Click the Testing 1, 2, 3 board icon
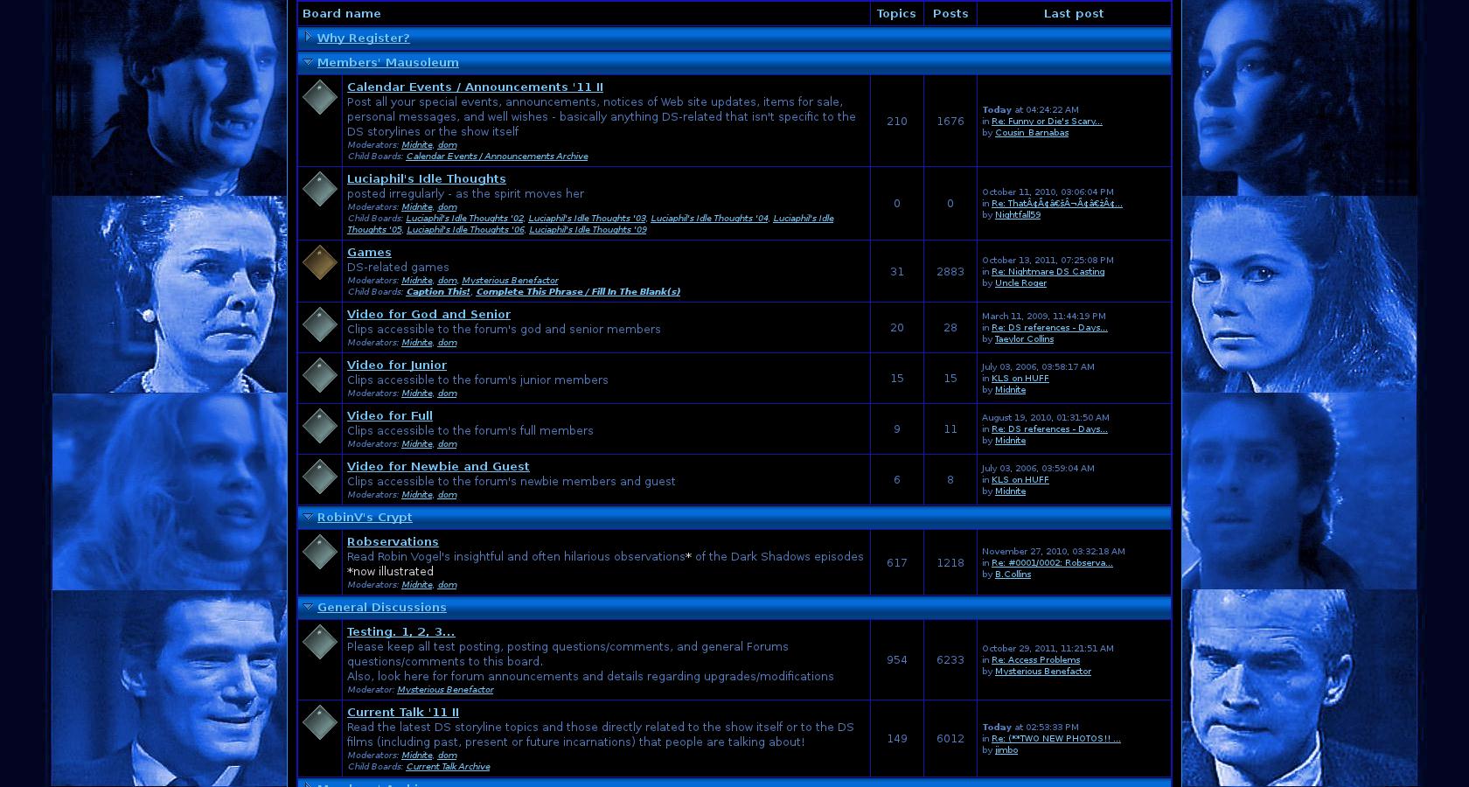The image size is (1469, 787). (x=319, y=642)
